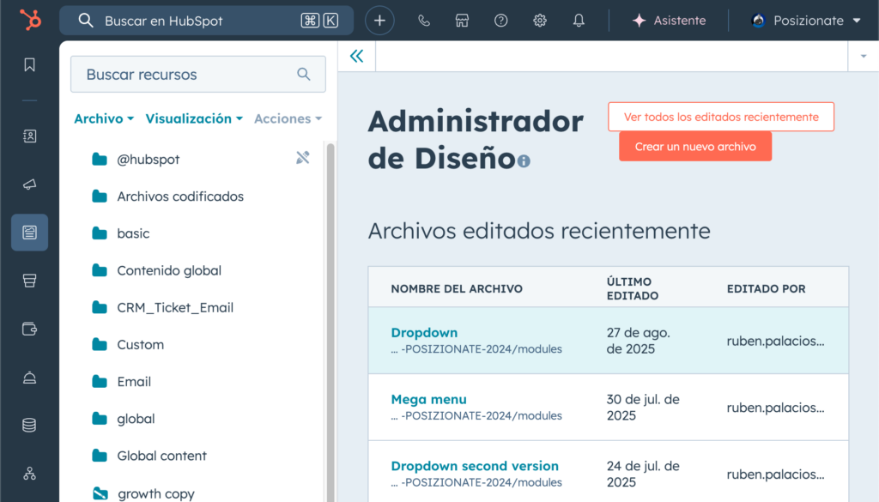The image size is (879, 502).
Task: Click the Buscar recursos search field
Action: [189, 75]
